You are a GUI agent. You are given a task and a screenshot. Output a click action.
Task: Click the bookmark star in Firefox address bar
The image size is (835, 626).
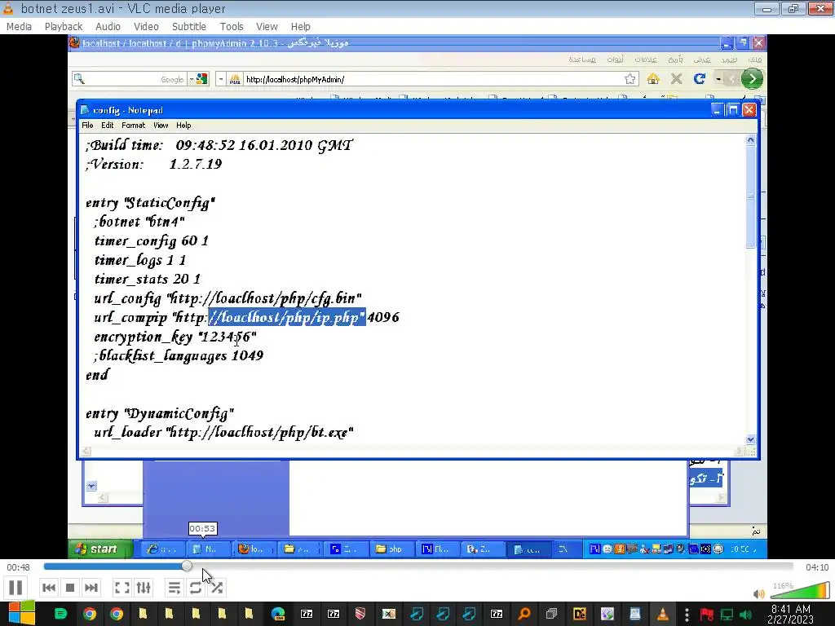(630, 79)
